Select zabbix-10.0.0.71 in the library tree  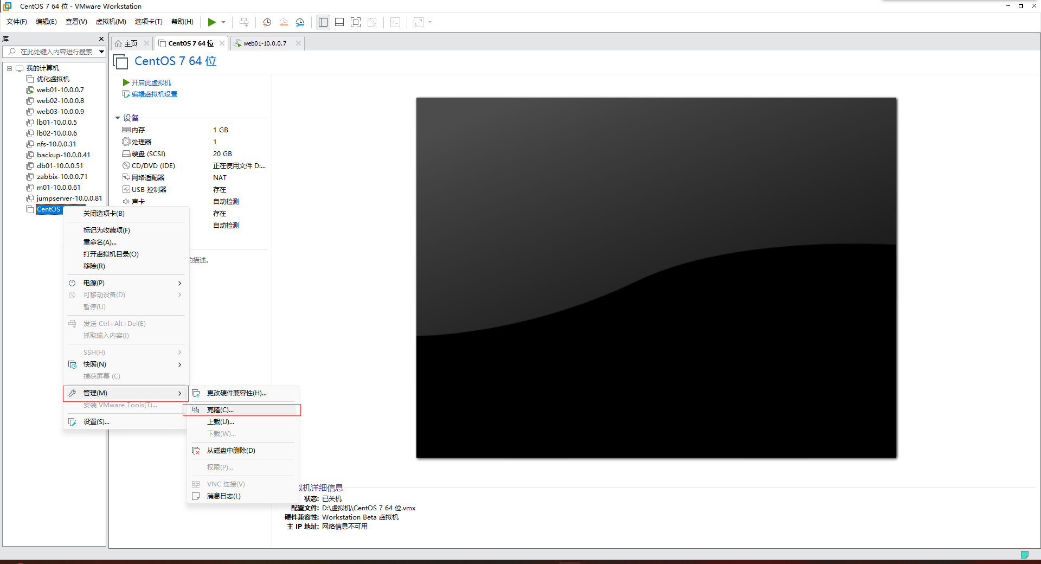tap(62, 177)
